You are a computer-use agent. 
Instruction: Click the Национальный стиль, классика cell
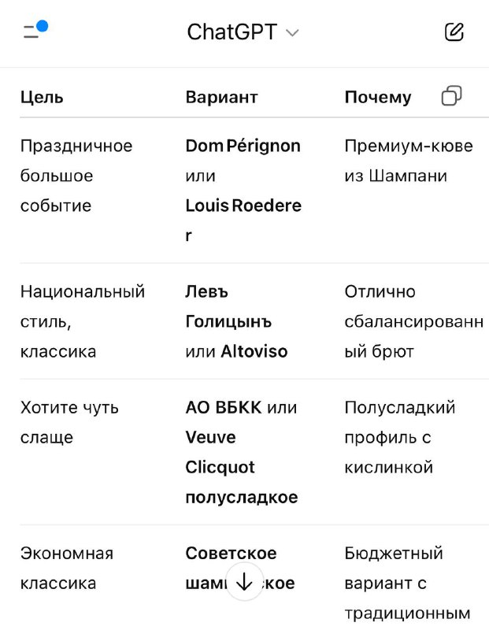[83, 321]
